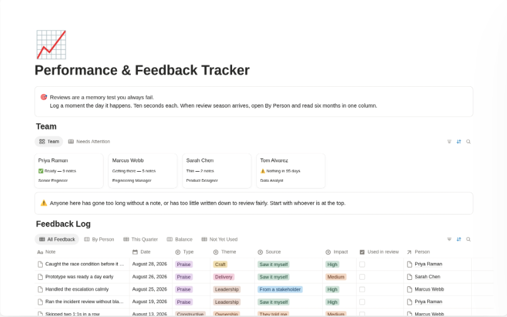Toggle Used in review for the 'Prototype was ready' row

coord(362,277)
